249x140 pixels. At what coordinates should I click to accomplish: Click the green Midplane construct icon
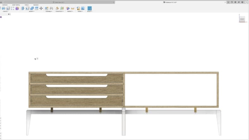point(62,9)
